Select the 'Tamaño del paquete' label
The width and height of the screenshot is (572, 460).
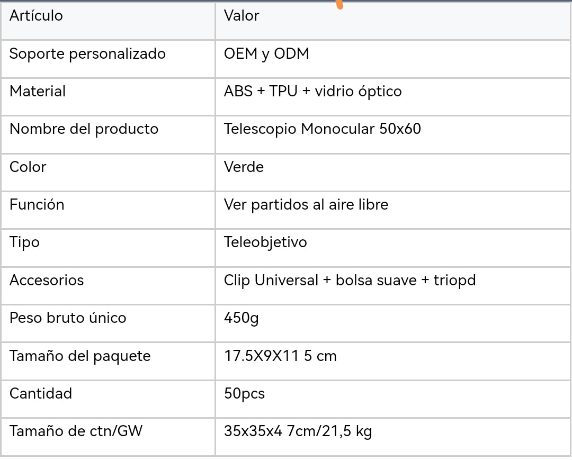click(80, 356)
